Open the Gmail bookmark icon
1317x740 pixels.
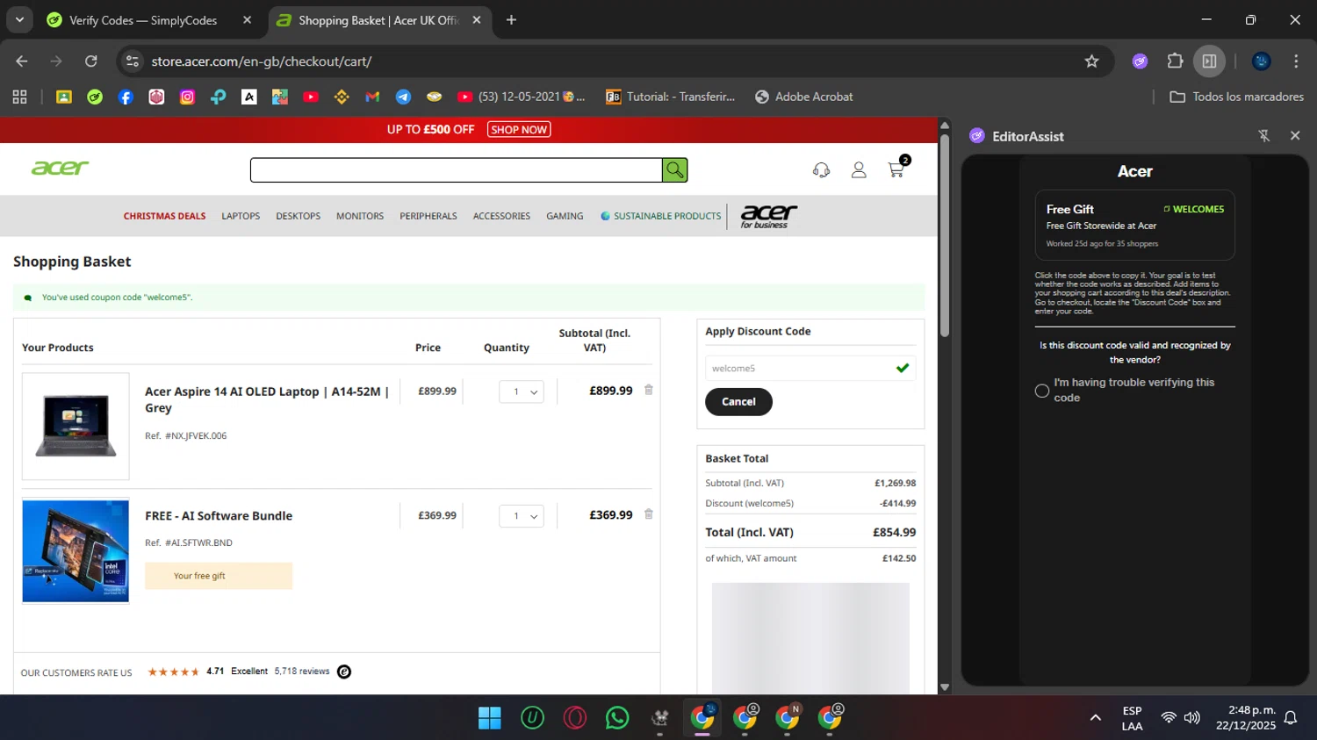[x=372, y=97]
